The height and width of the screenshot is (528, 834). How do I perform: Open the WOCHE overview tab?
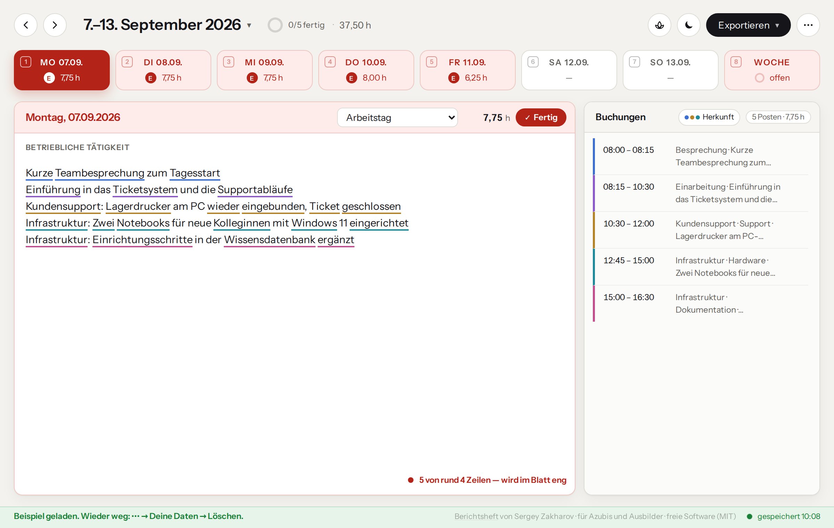[x=772, y=70]
